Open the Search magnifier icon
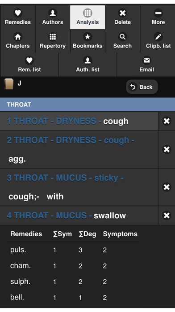This screenshot has height=312, width=175. click(122, 37)
